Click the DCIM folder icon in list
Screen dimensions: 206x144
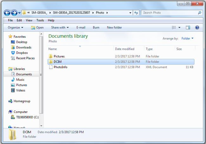point(51,62)
